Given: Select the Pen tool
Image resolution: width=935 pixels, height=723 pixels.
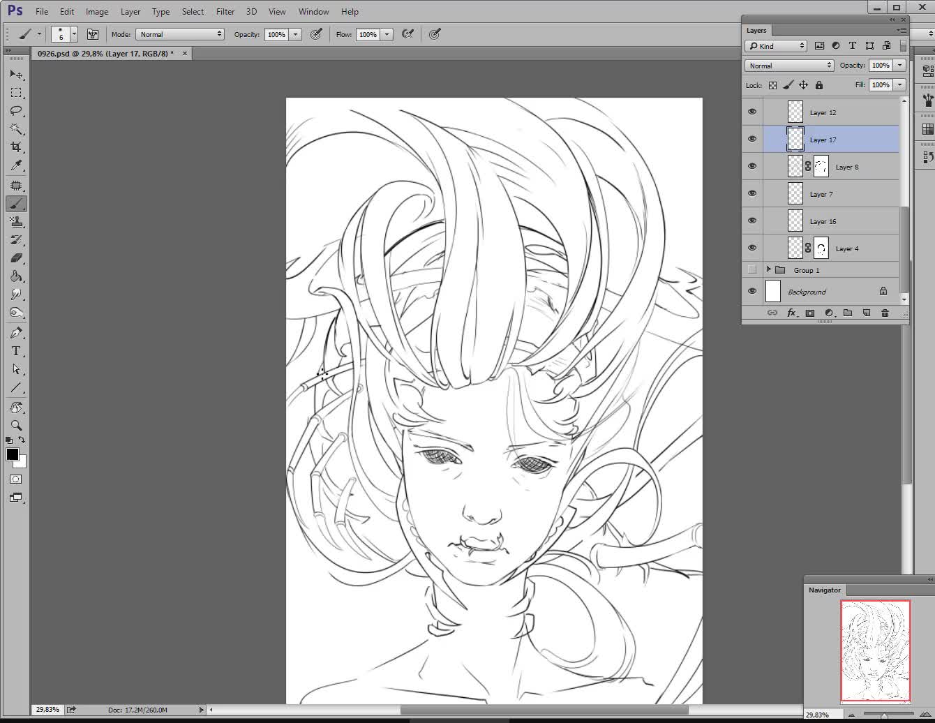Looking at the screenshot, I should click(x=16, y=333).
